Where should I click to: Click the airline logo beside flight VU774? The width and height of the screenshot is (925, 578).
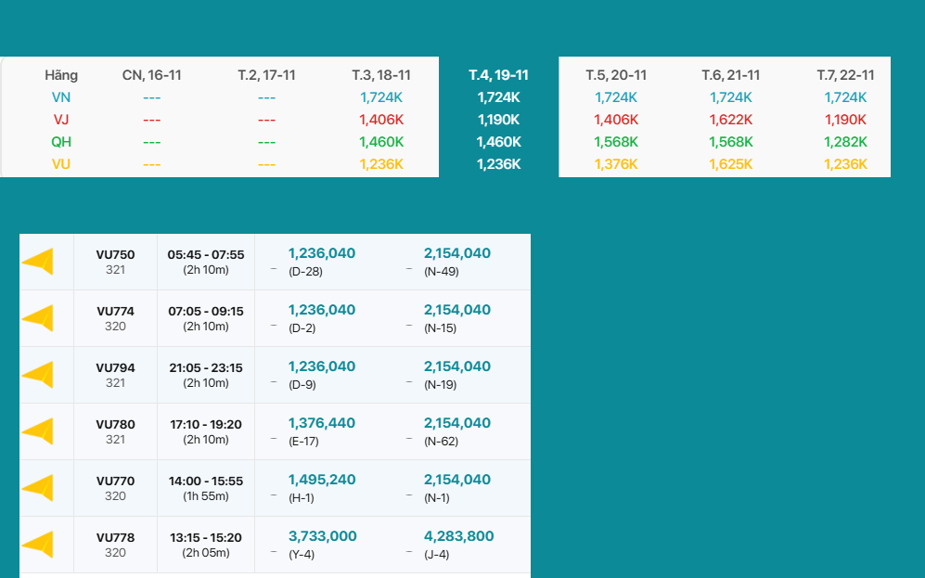pyautogui.click(x=38, y=318)
